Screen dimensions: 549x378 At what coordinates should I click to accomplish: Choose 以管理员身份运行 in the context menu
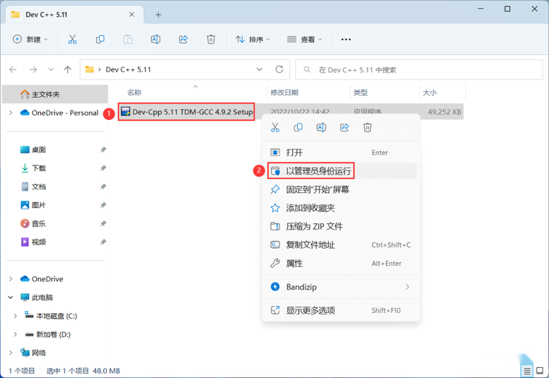341,171
